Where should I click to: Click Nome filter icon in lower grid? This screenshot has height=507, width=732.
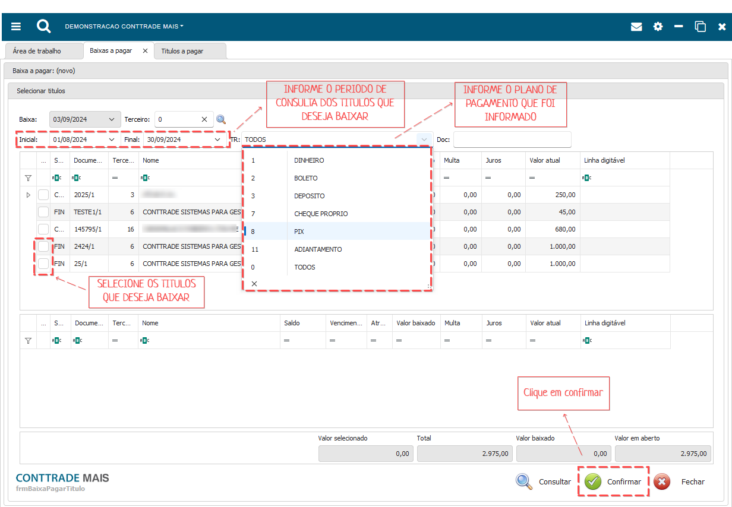point(144,341)
